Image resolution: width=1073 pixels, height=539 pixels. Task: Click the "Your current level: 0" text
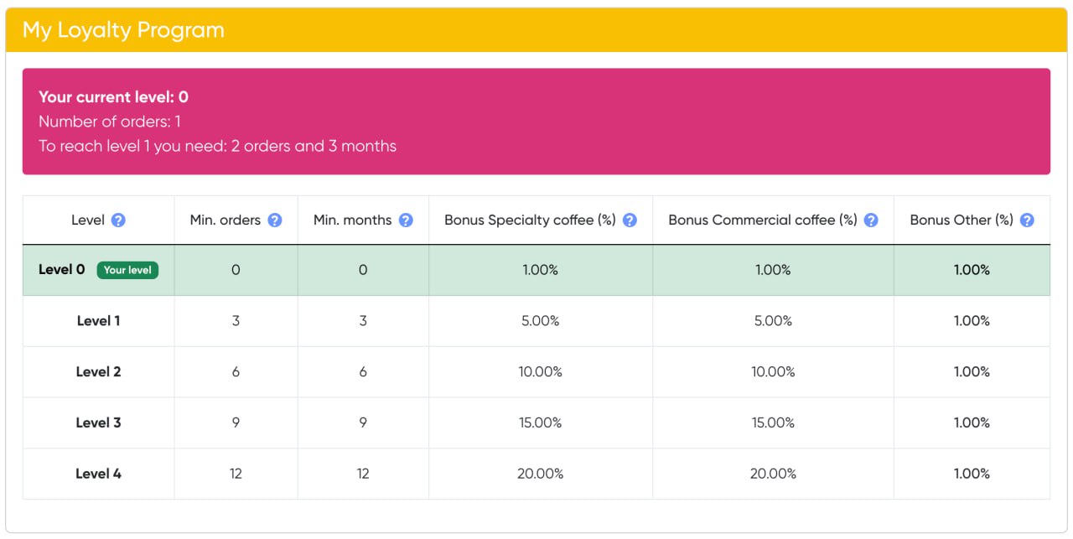click(x=113, y=97)
